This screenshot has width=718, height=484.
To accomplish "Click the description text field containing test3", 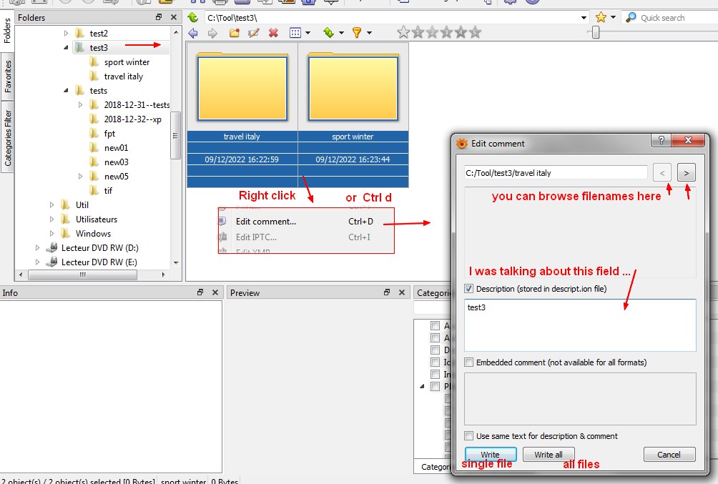I will (579, 325).
